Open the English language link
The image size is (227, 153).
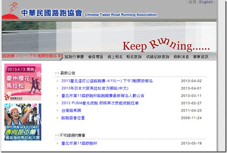pyautogui.click(x=206, y=2)
